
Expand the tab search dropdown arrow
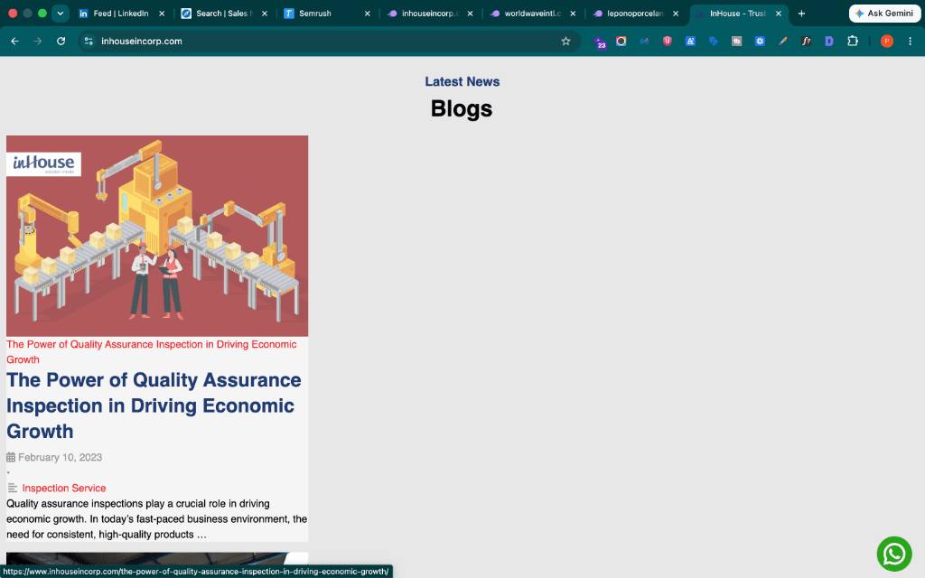point(61,14)
